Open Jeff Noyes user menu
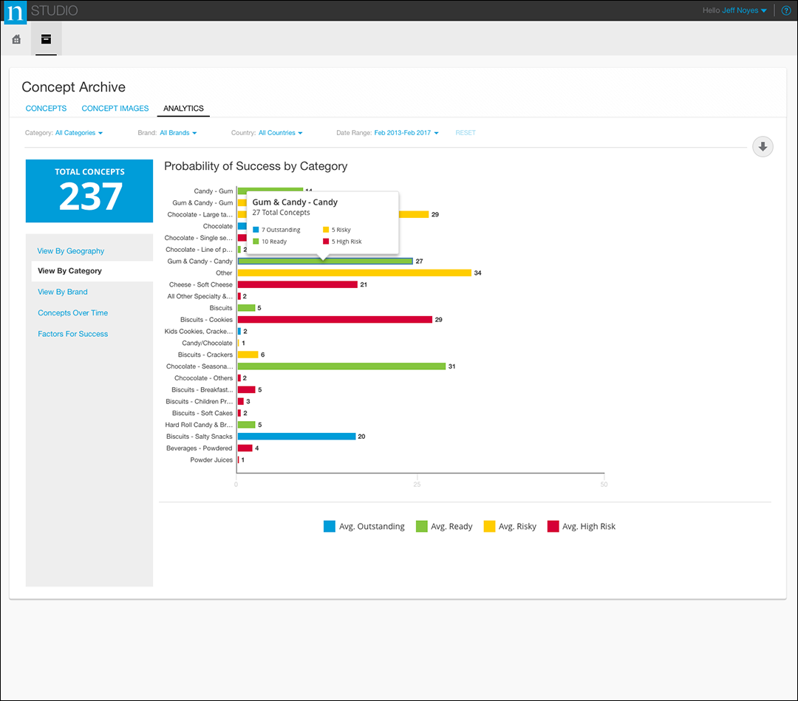 (x=744, y=10)
